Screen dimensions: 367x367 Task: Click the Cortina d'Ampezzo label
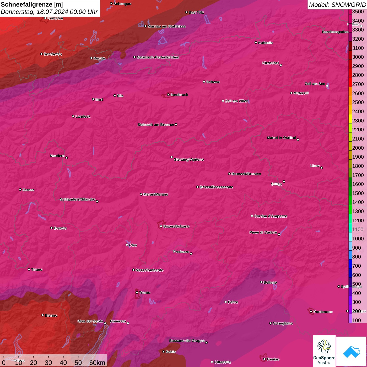coord(271,216)
